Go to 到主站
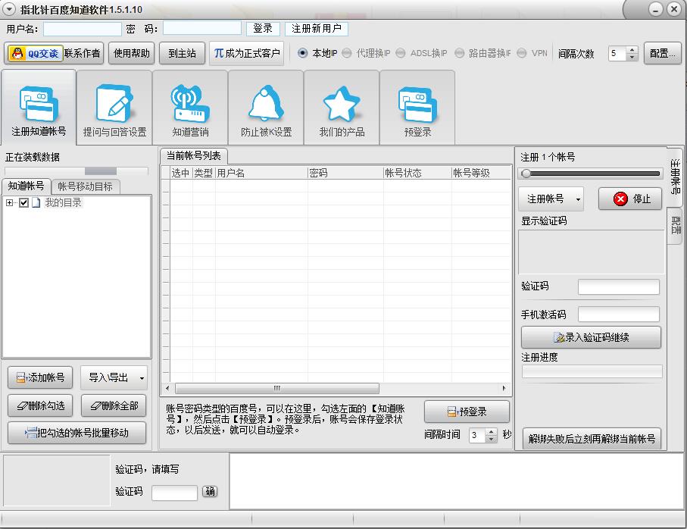The height and width of the screenshot is (529, 687). (182, 54)
